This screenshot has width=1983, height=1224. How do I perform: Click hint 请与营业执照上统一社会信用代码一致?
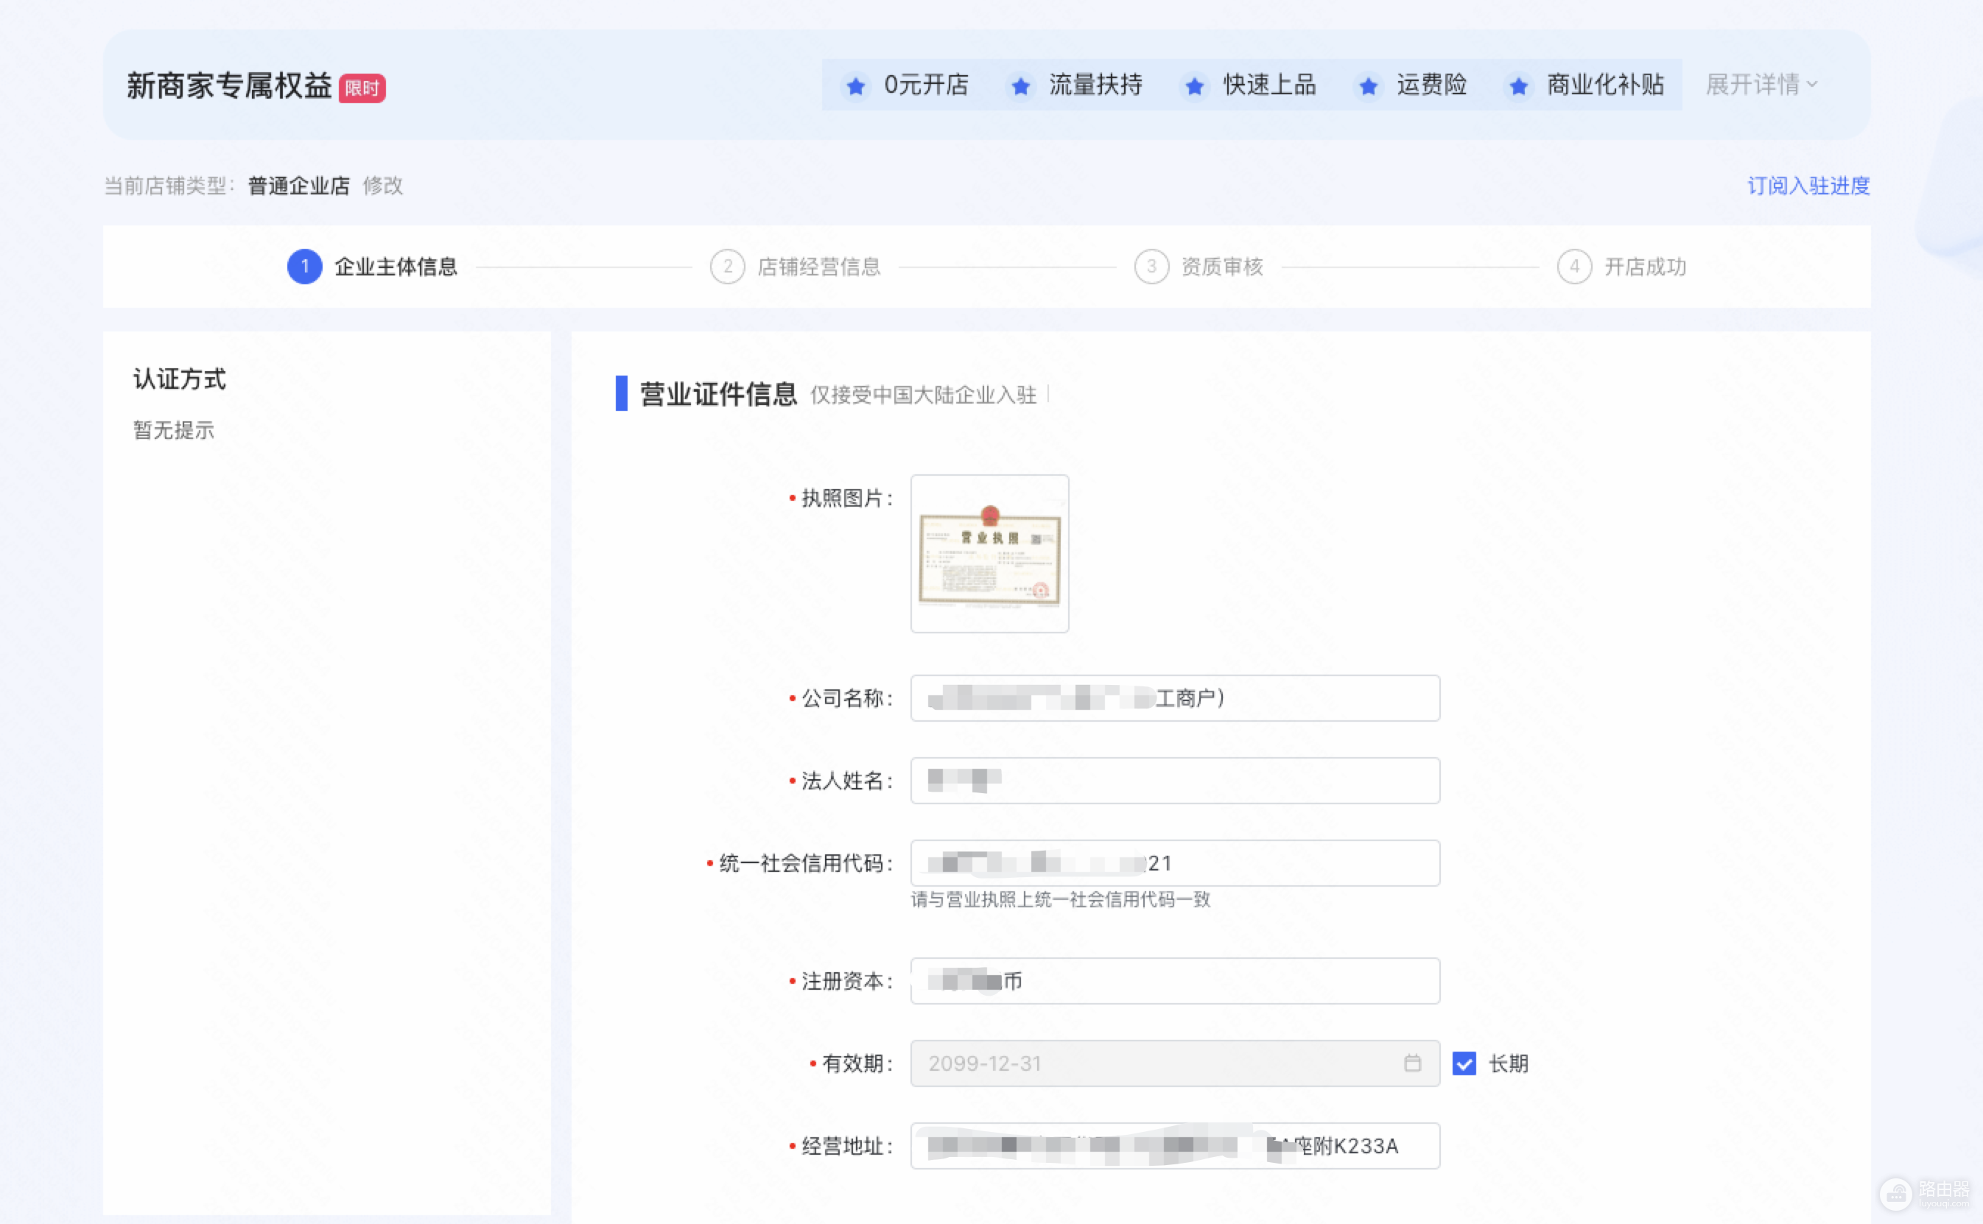point(1060,899)
